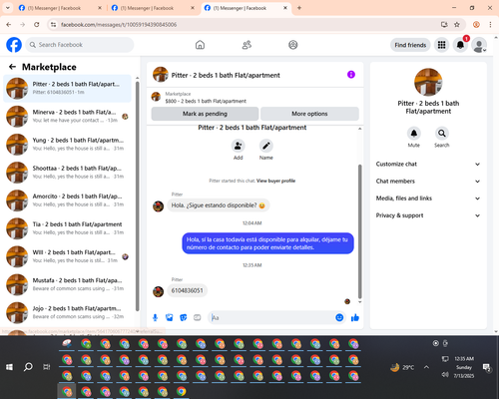Click the Hola ¿Sigue estando disponible? message
The width and height of the screenshot is (499, 399).
tap(219, 205)
